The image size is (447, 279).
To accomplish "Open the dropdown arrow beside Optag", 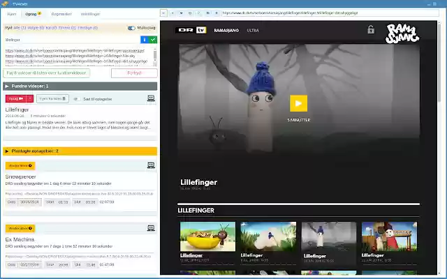I will 30,98.
